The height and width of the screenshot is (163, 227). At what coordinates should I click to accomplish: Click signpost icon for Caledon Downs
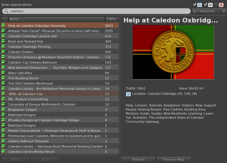click(3, 52)
